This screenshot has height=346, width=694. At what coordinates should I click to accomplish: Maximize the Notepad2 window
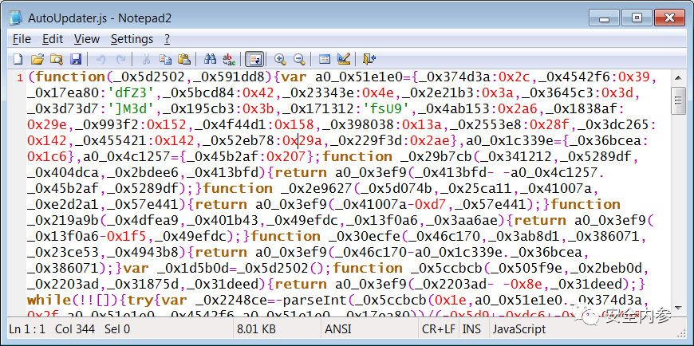click(636, 18)
